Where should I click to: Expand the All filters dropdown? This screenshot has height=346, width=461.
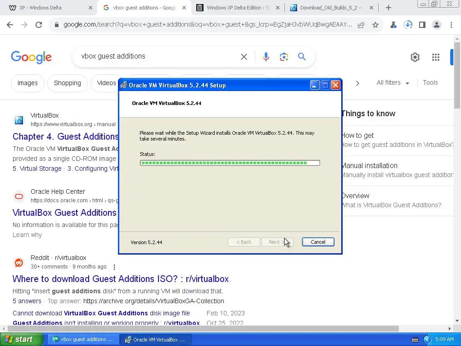[393, 83]
